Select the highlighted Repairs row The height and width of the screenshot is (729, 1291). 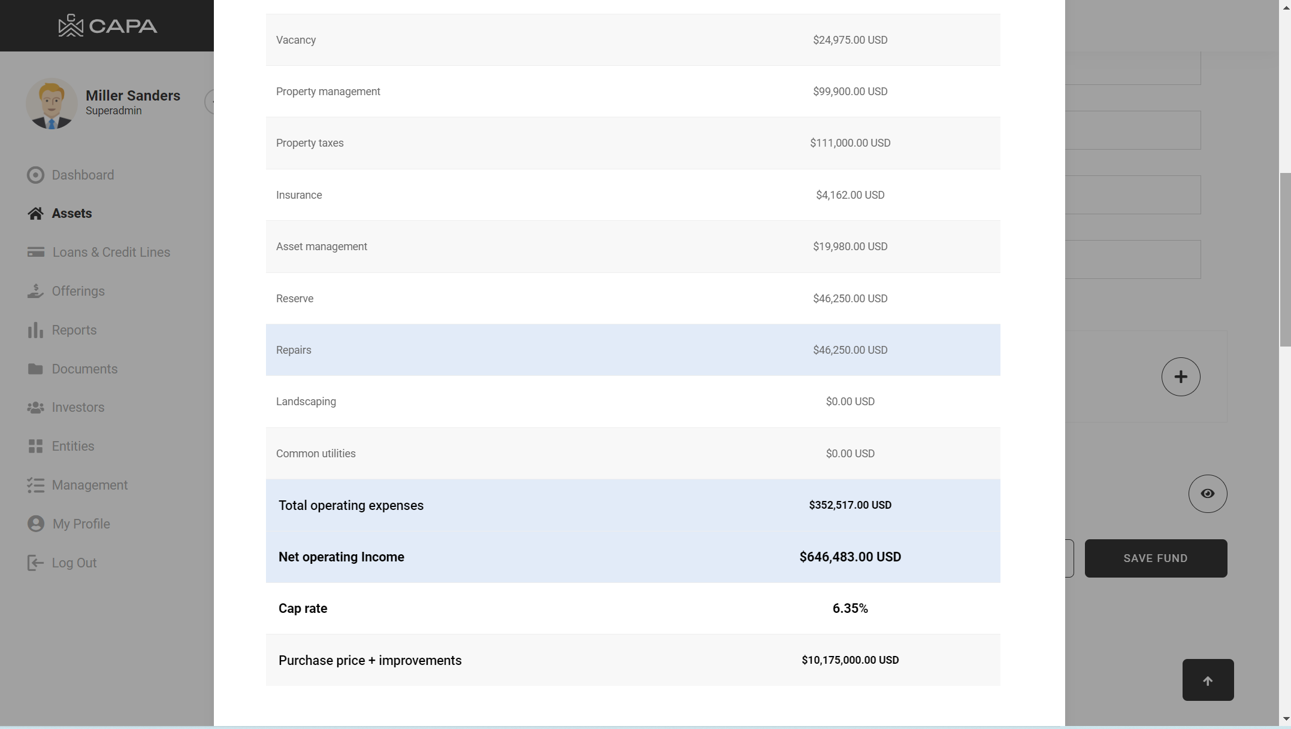click(633, 350)
